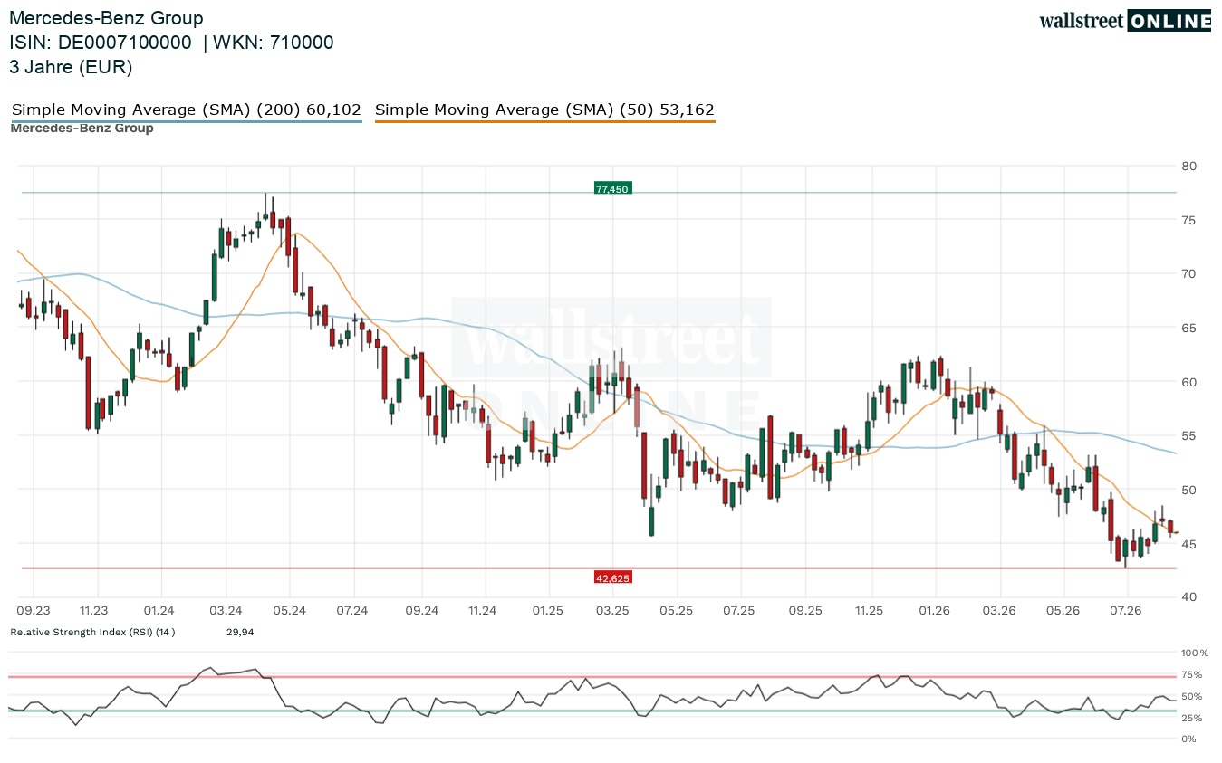Toggle the SMA (200) legend entry
Viewport: 1222px width, 763px height.
[x=187, y=110]
